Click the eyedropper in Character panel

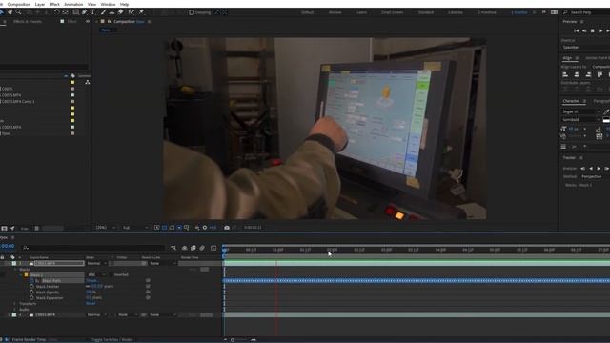click(606, 112)
